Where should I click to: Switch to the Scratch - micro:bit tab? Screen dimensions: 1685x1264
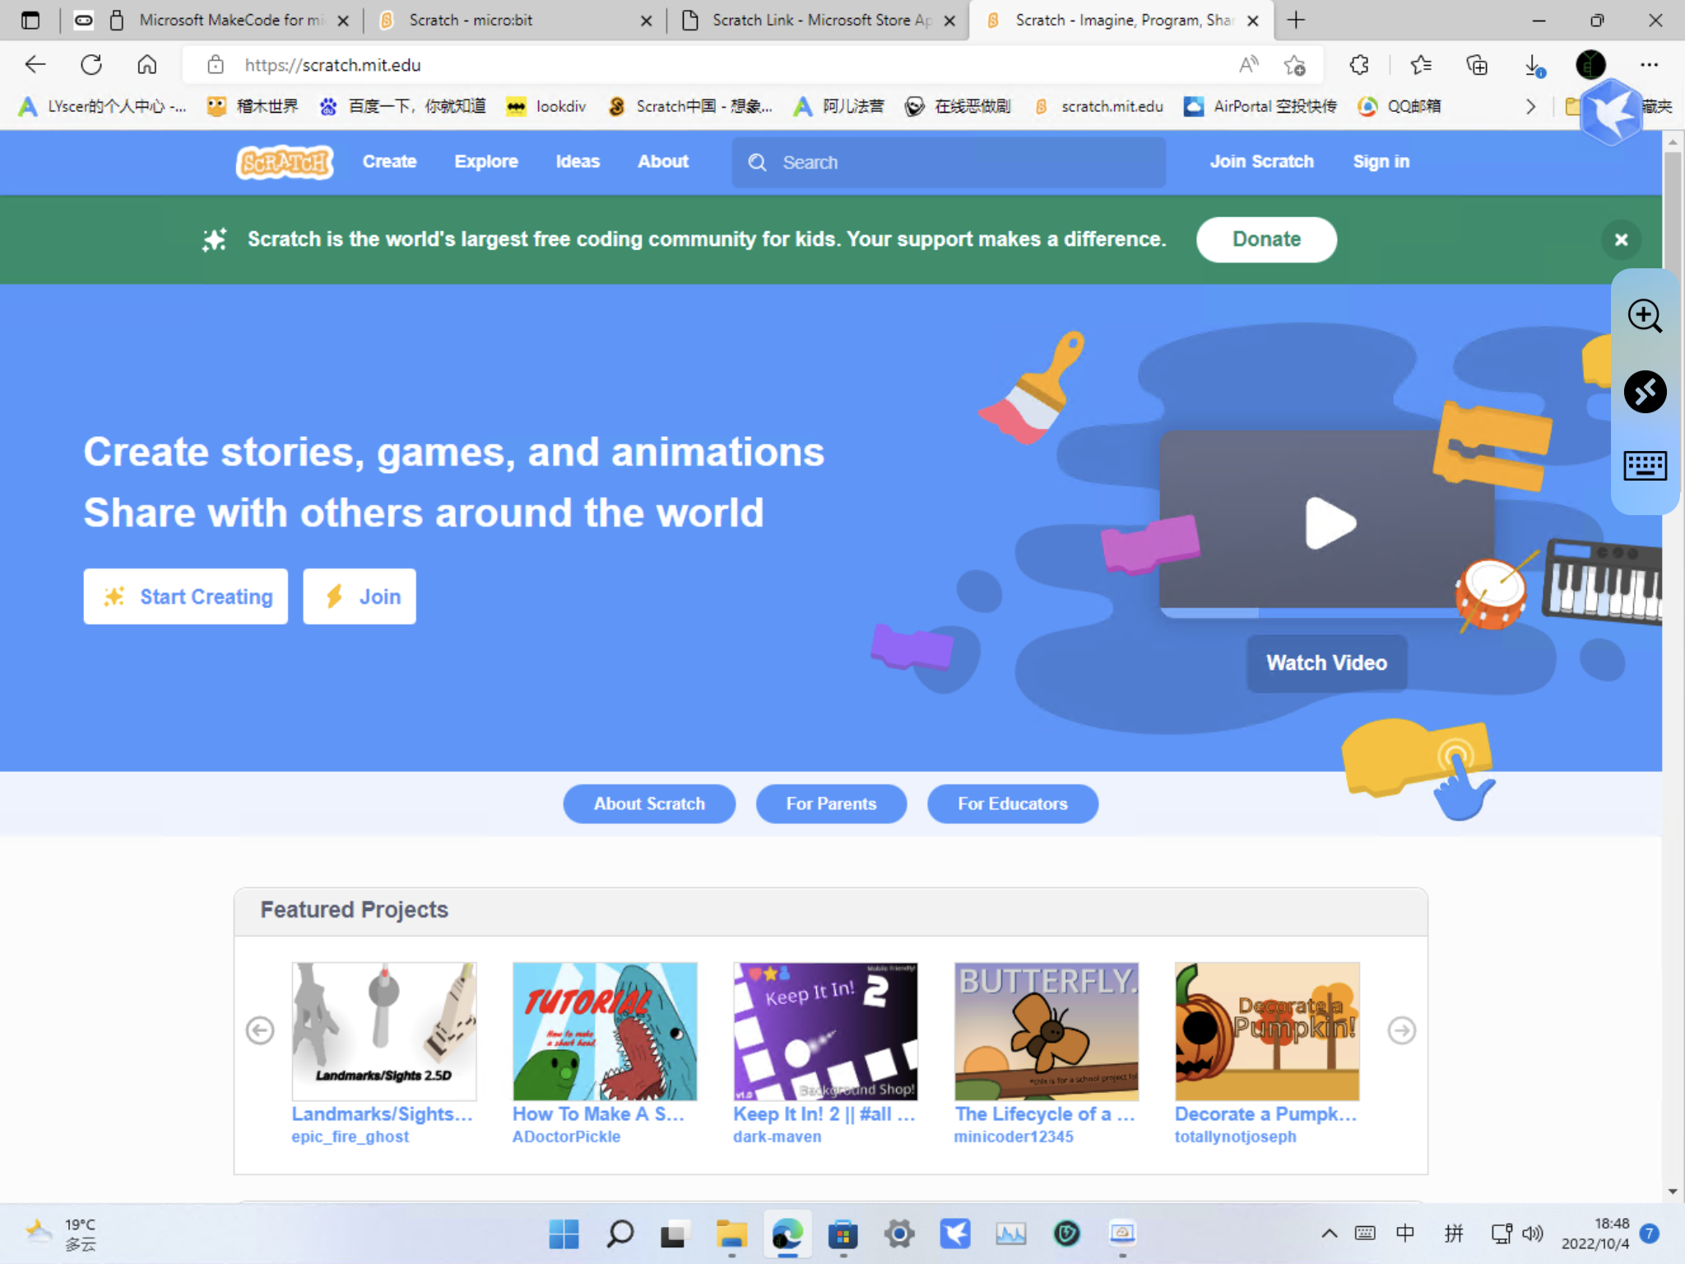tap(471, 21)
